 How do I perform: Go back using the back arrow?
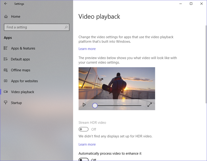pyautogui.click(x=6, y=4)
